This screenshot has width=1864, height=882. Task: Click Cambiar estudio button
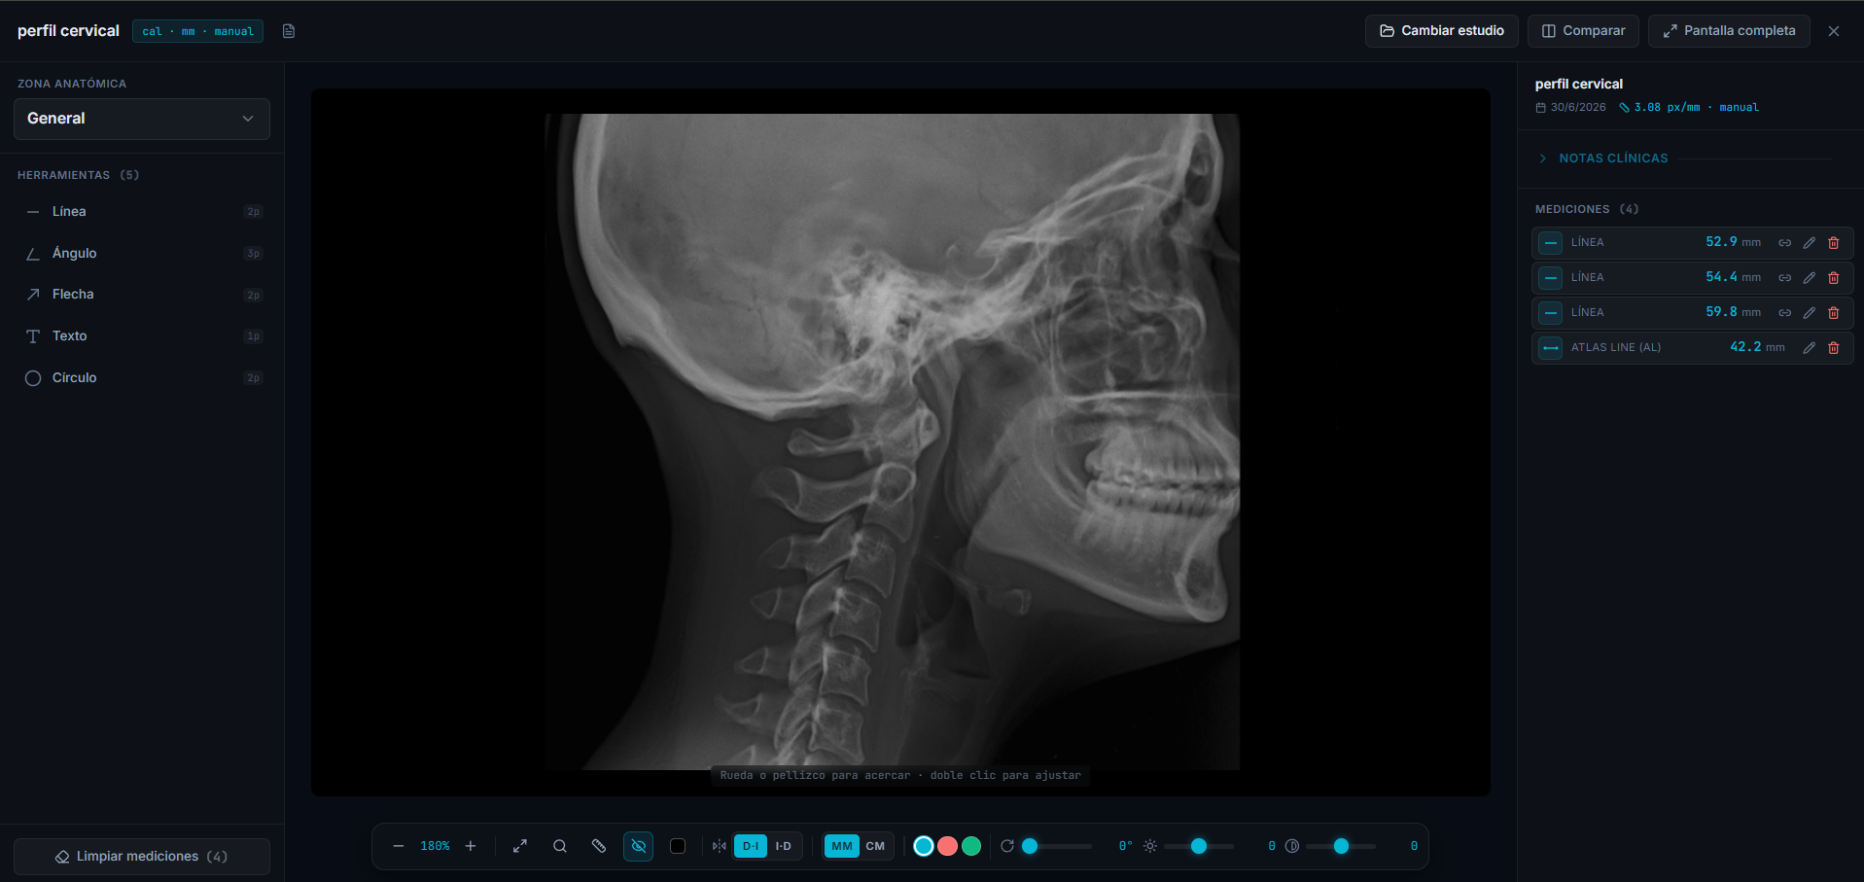[x=1442, y=31]
